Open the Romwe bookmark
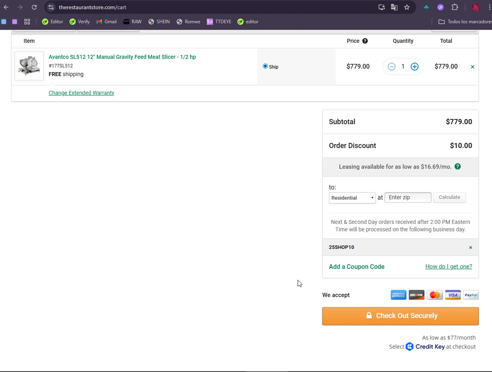The width and height of the screenshot is (492, 372). click(x=189, y=22)
